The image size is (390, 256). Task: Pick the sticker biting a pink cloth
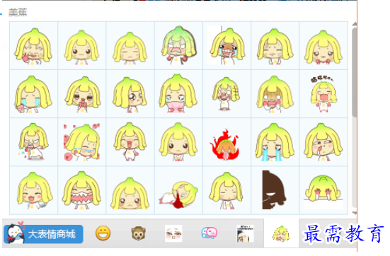178,93
